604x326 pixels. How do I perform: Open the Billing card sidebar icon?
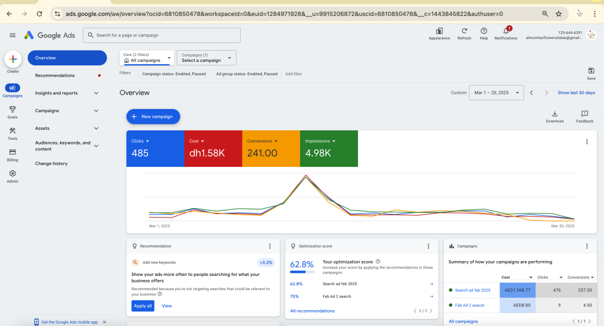(12, 152)
